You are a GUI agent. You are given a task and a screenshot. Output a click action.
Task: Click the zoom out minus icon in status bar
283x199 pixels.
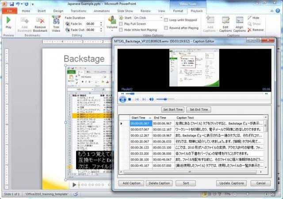[235, 194]
